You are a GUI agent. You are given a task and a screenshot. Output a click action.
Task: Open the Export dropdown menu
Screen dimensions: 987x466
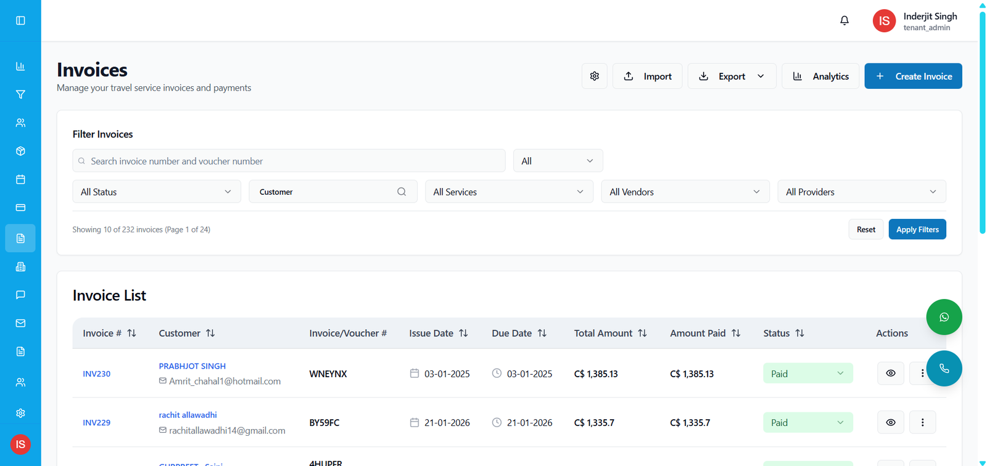tap(731, 76)
